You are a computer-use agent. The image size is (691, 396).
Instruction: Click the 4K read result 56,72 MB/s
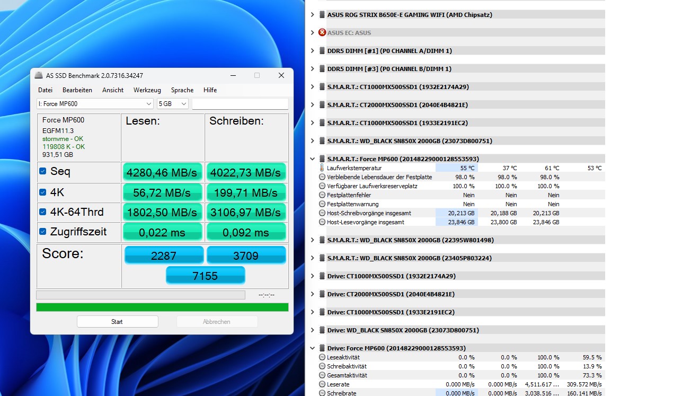[x=162, y=192]
